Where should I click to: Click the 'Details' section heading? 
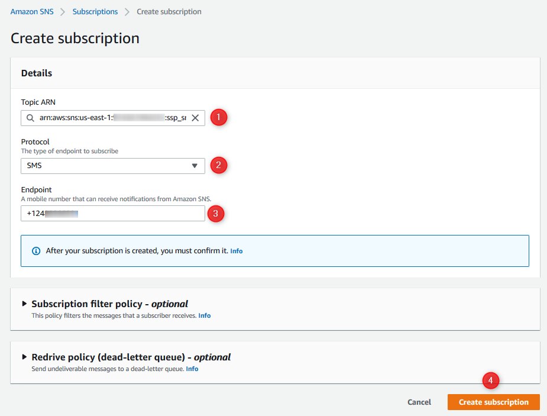tap(37, 73)
